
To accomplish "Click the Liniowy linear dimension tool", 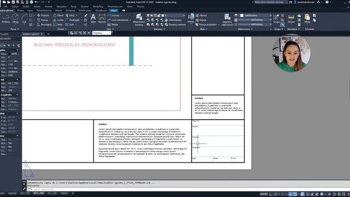I will pos(114,15).
